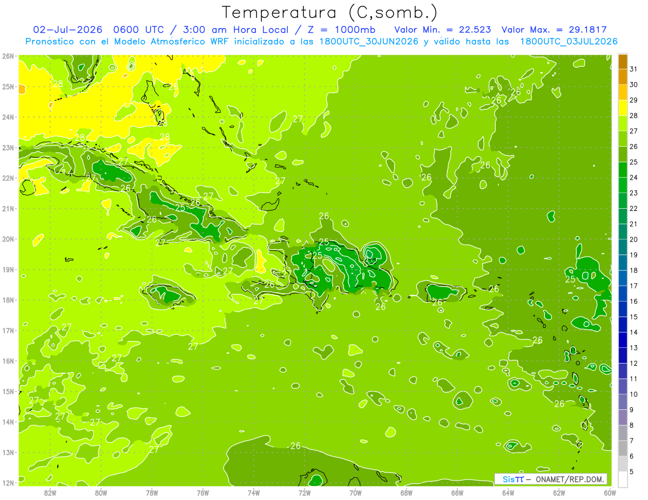Click the 15N latitude axis label
The image size is (648, 500).
pos(8,391)
